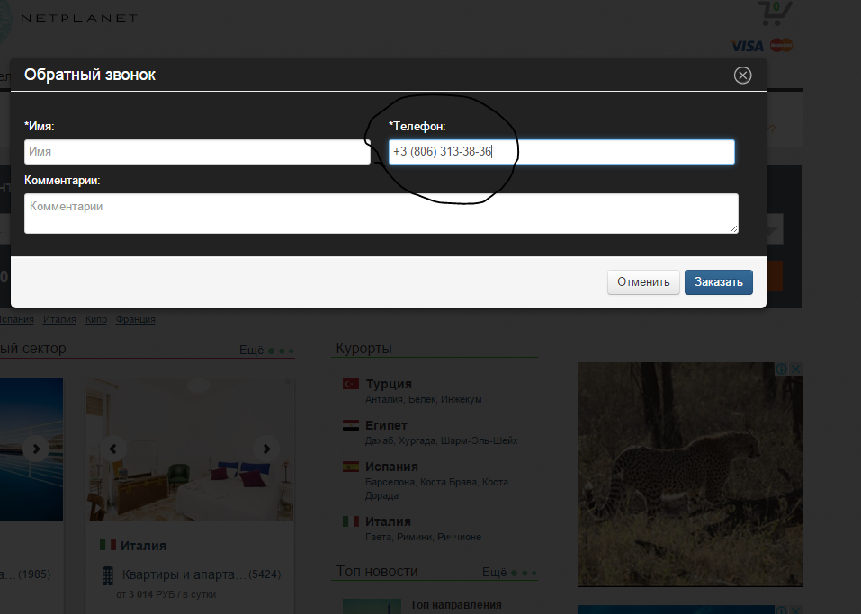This screenshot has height=614, width=861.
Task: Click the Комментарии text area
Action: pos(381,214)
